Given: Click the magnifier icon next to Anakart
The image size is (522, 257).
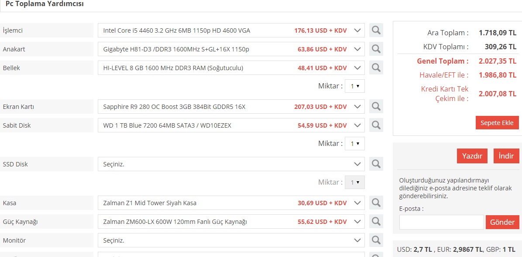Looking at the screenshot, I should pyautogui.click(x=376, y=49).
